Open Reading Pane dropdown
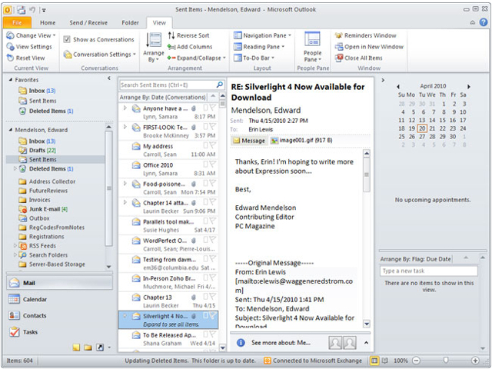Image resolution: width=492 pixels, height=369 pixels. [x=259, y=47]
